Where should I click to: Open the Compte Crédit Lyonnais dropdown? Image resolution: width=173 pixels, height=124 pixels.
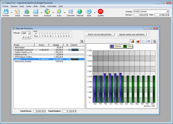(x=167, y=11)
